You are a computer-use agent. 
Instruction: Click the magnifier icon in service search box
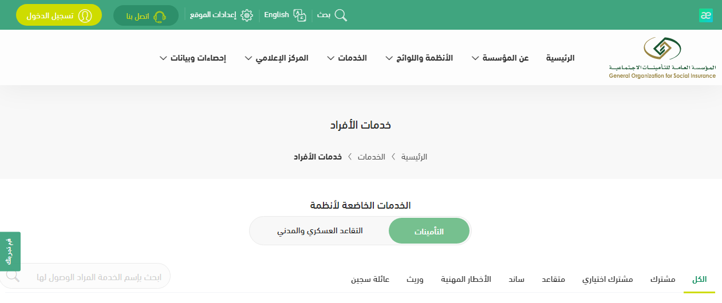click(x=13, y=276)
